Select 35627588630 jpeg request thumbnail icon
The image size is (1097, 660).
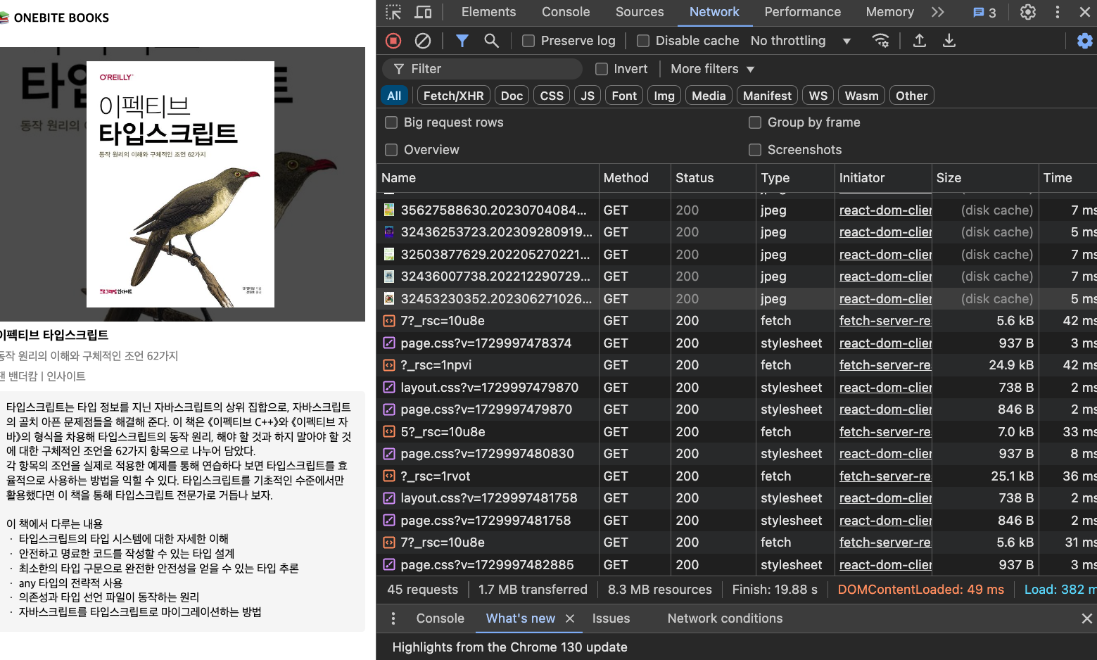[x=388, y=210]
